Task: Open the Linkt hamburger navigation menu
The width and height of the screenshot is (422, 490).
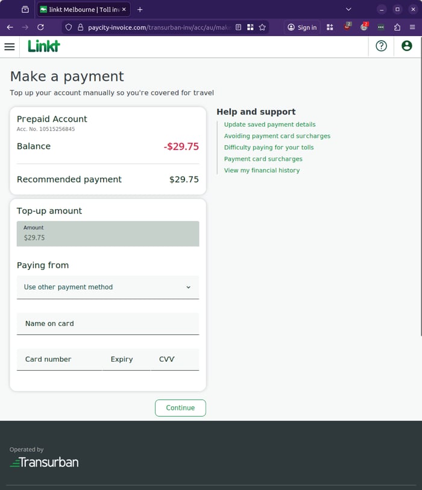Action: 10,46
